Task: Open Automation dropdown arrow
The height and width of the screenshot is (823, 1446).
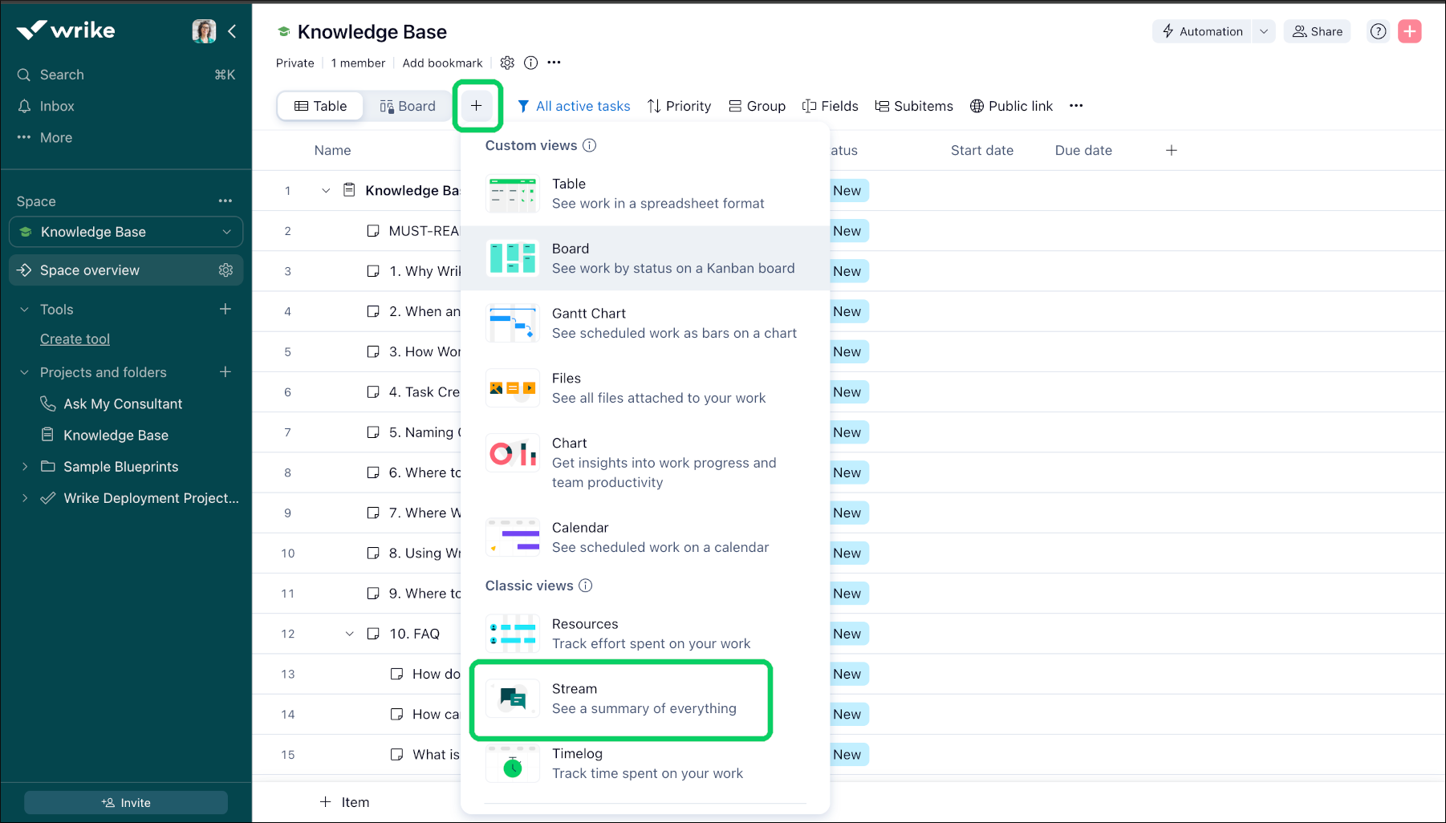Action: pos(1264,31)
